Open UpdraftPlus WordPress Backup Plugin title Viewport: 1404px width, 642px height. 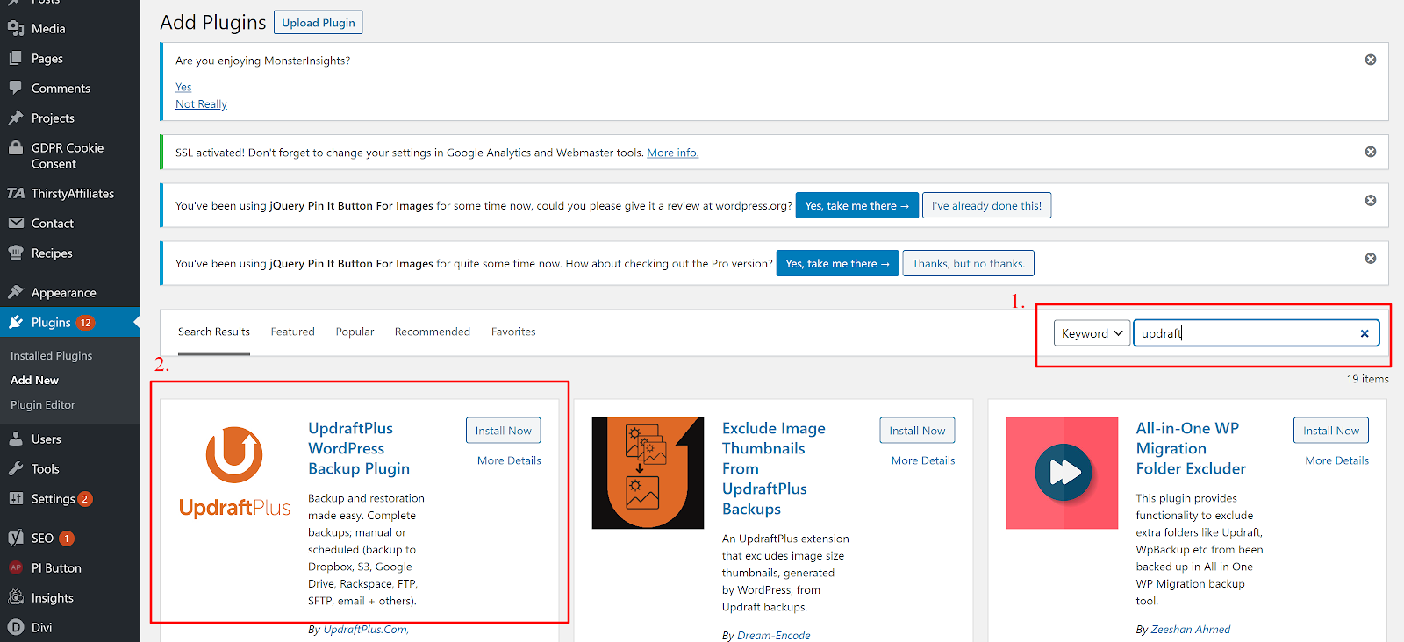[x=359, y=448]
